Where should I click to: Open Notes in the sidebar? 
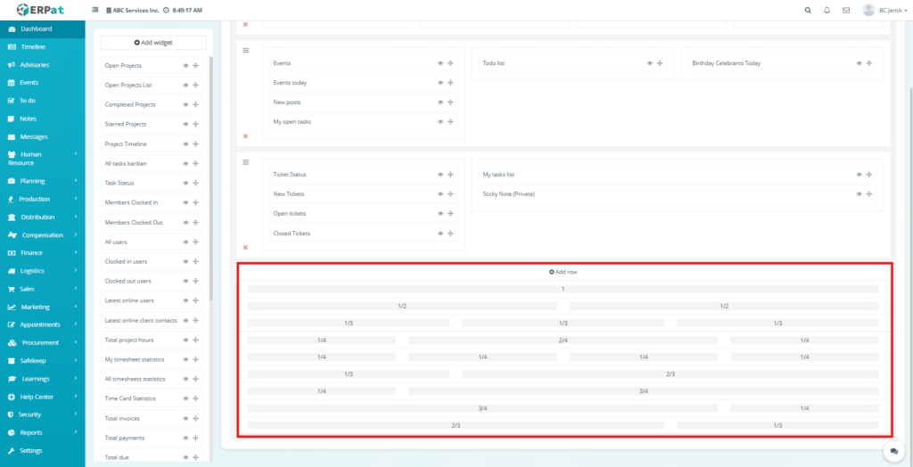coord(43,119)
